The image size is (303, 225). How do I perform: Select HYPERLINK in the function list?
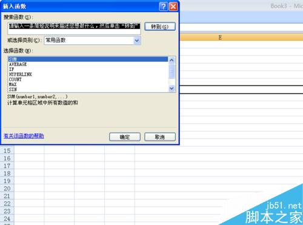coord(88,75)
